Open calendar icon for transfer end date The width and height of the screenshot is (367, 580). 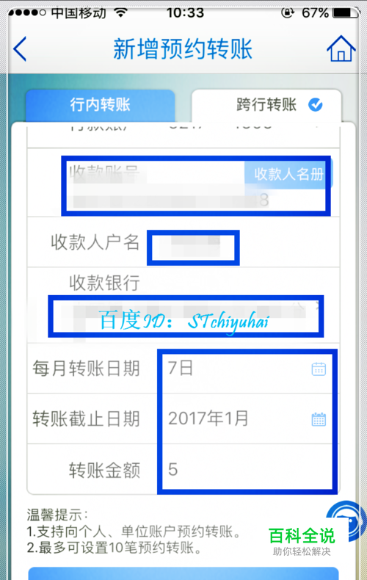tap(319, 419)
